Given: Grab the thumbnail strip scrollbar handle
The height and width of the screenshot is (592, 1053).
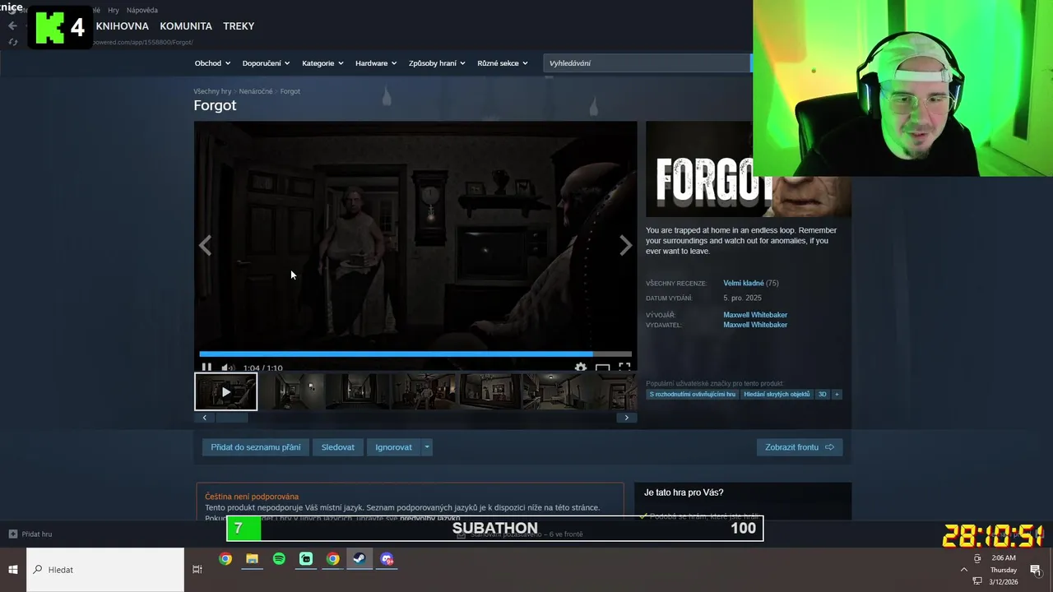Looking at the screenshot, I should click(232, 418).
